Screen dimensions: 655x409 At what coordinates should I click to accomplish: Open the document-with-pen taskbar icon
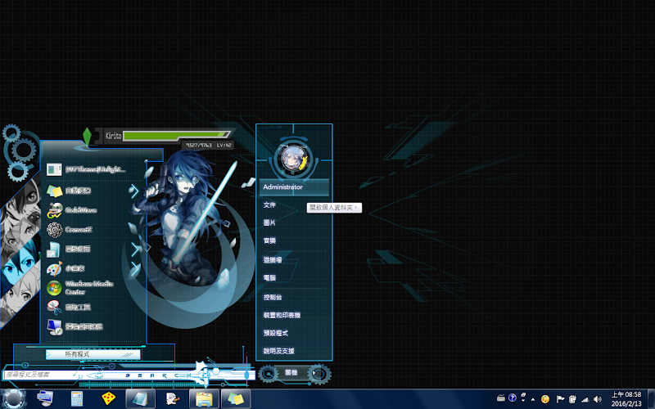(172, 399)
